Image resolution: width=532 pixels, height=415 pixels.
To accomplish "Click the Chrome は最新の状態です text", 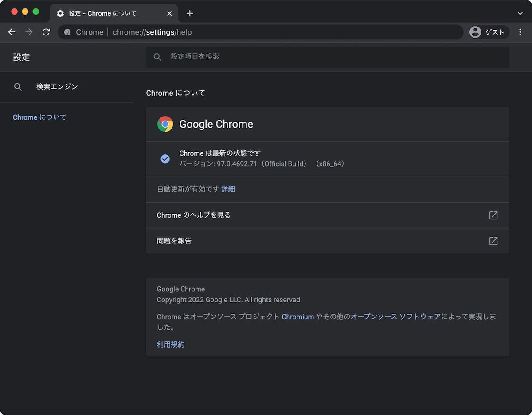I will [220, 153].
